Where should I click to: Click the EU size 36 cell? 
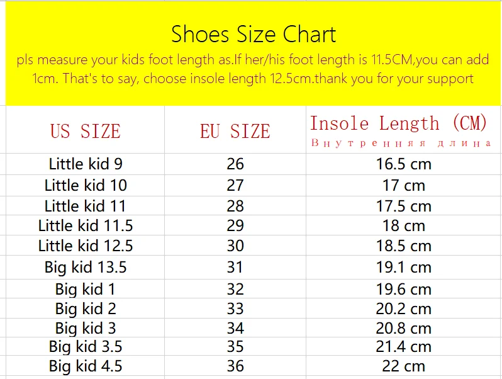235,366
